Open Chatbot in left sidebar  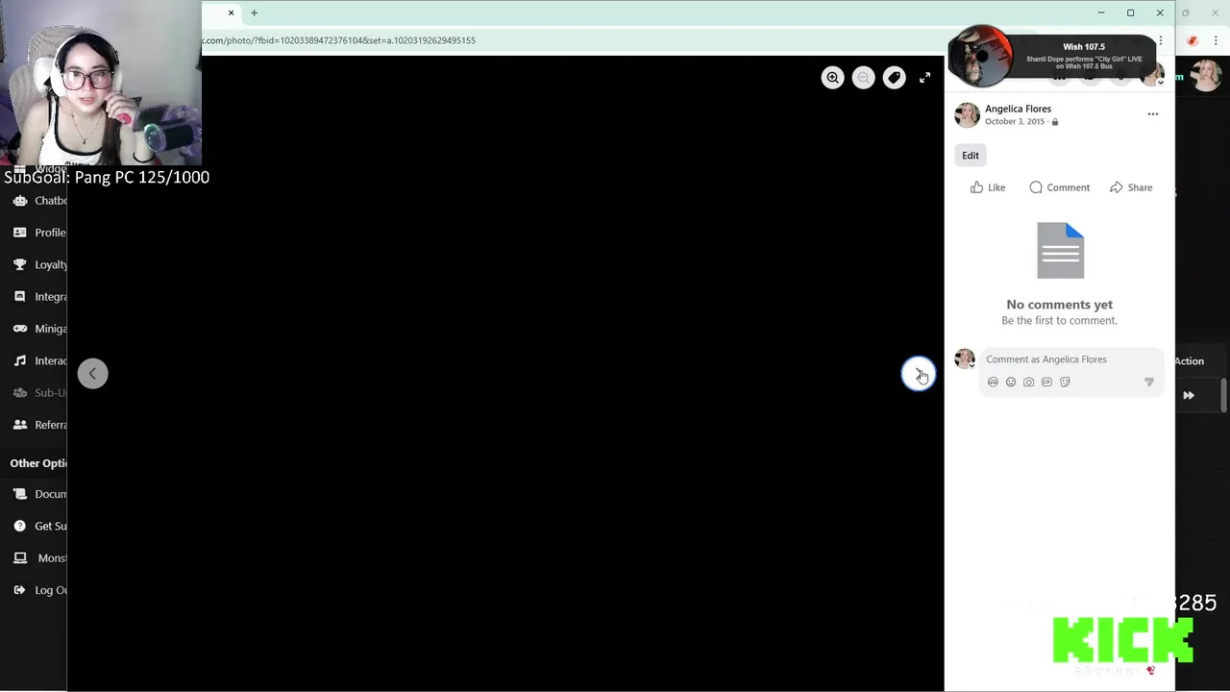(40, 201)
